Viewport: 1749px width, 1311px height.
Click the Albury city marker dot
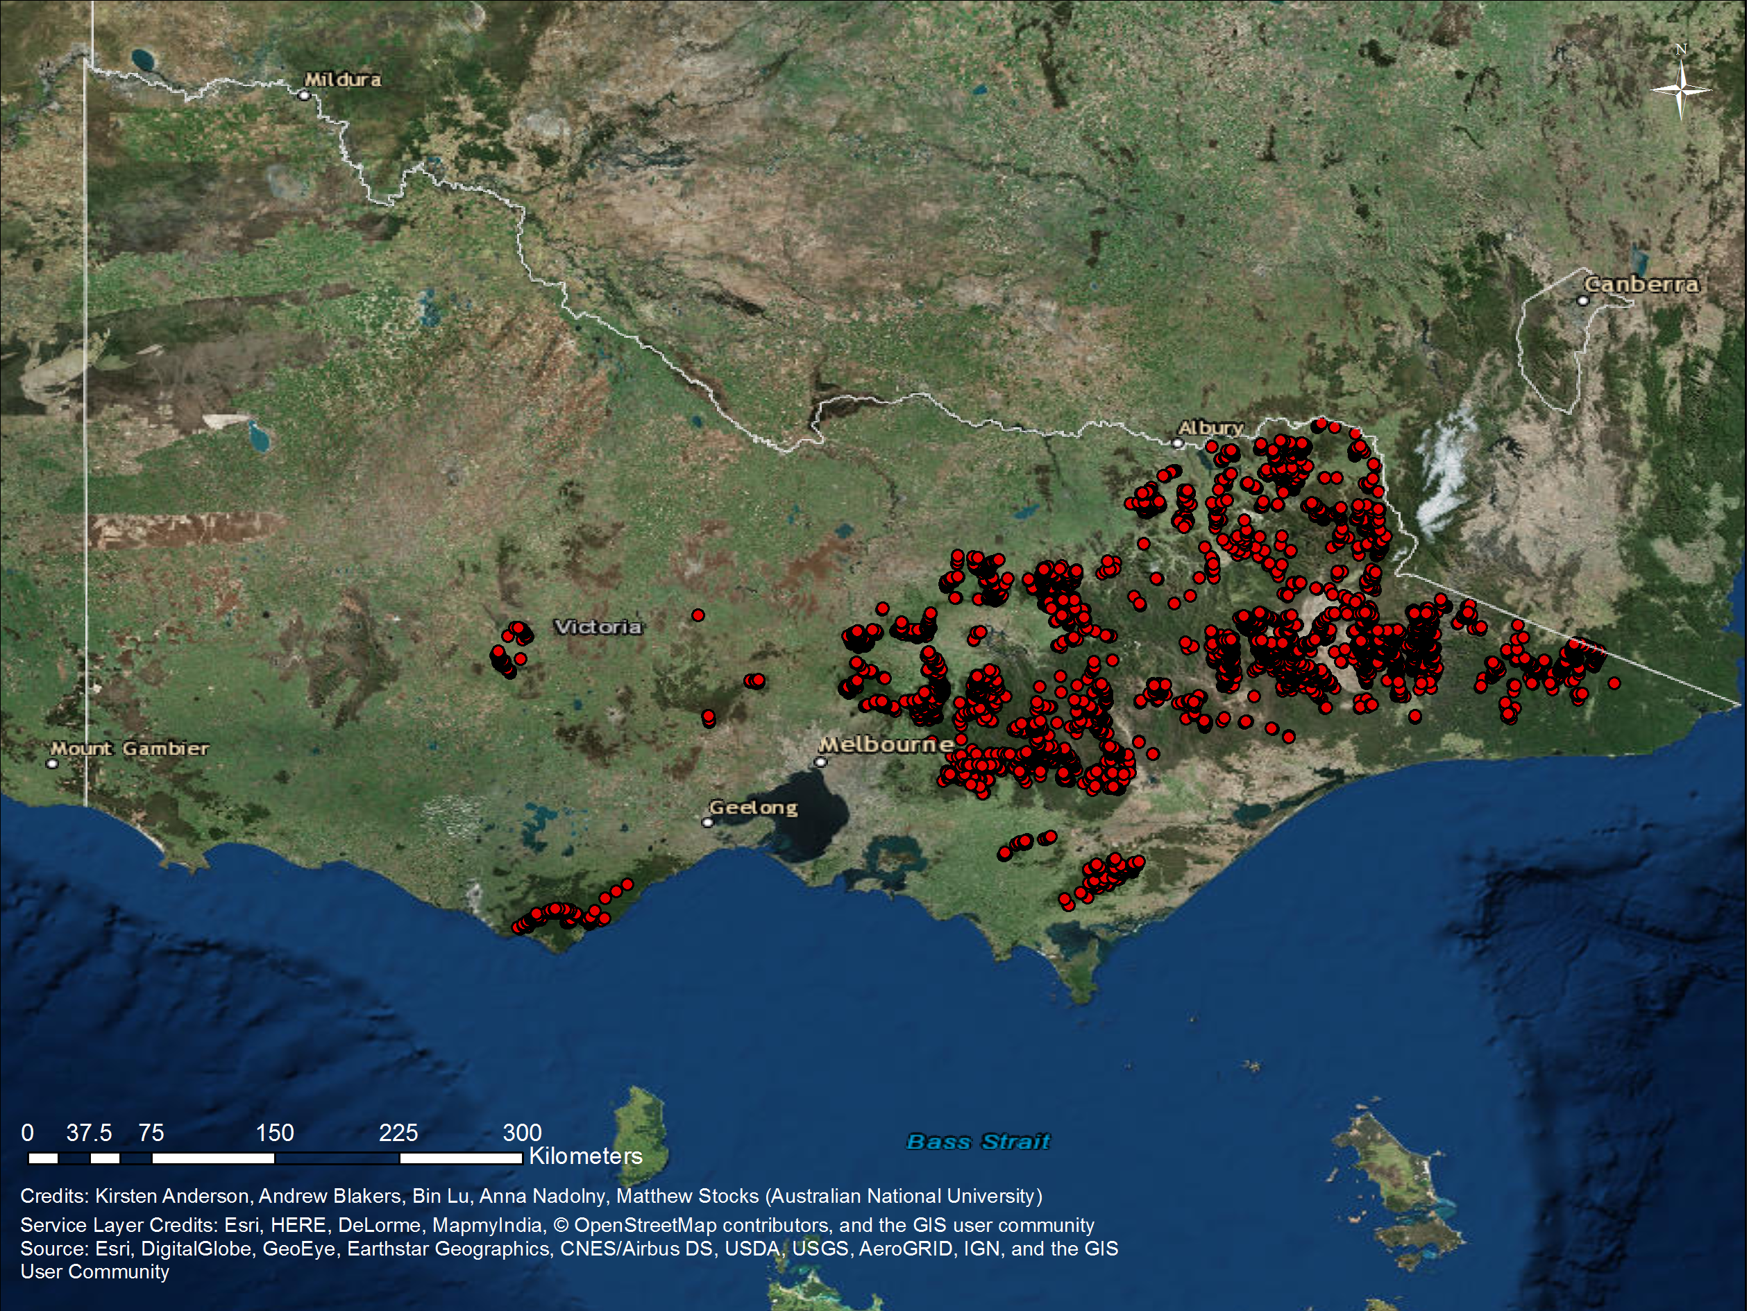(1177, 443)
